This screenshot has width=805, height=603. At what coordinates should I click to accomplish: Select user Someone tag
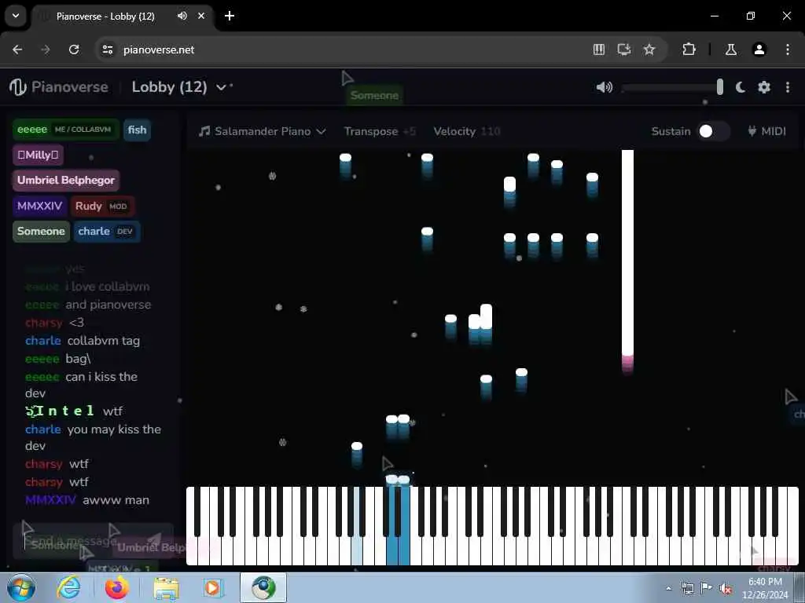[x=41, y=232]
